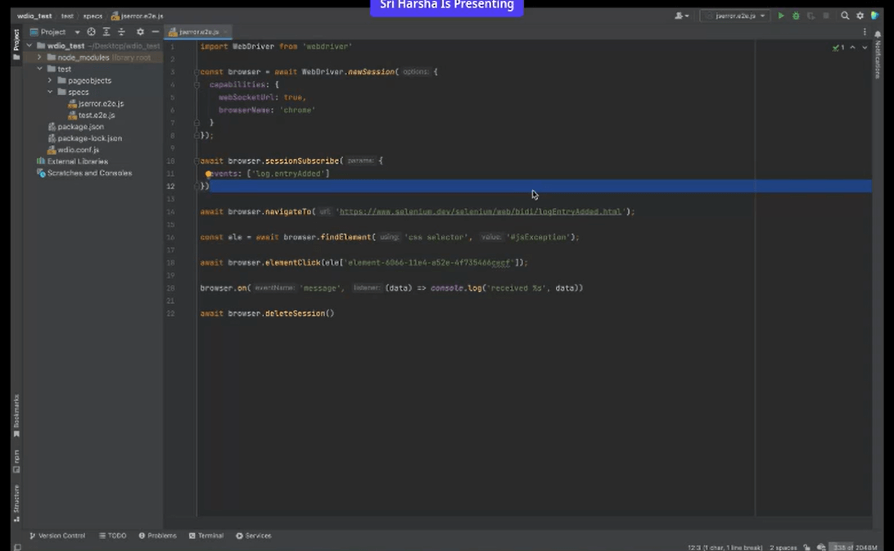Open Search Everywhere via the magnifier icon
The image size is (894, 551).
tap(845, 16)
